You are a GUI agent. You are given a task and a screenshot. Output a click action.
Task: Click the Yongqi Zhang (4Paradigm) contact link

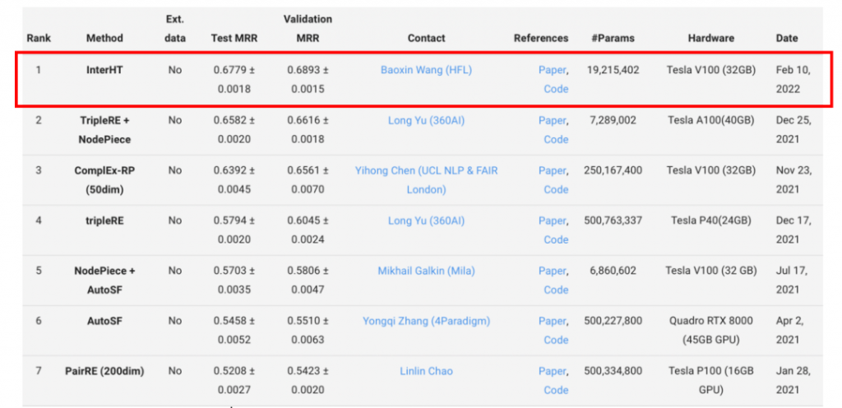pyautogui.click(x=426, y=321)
